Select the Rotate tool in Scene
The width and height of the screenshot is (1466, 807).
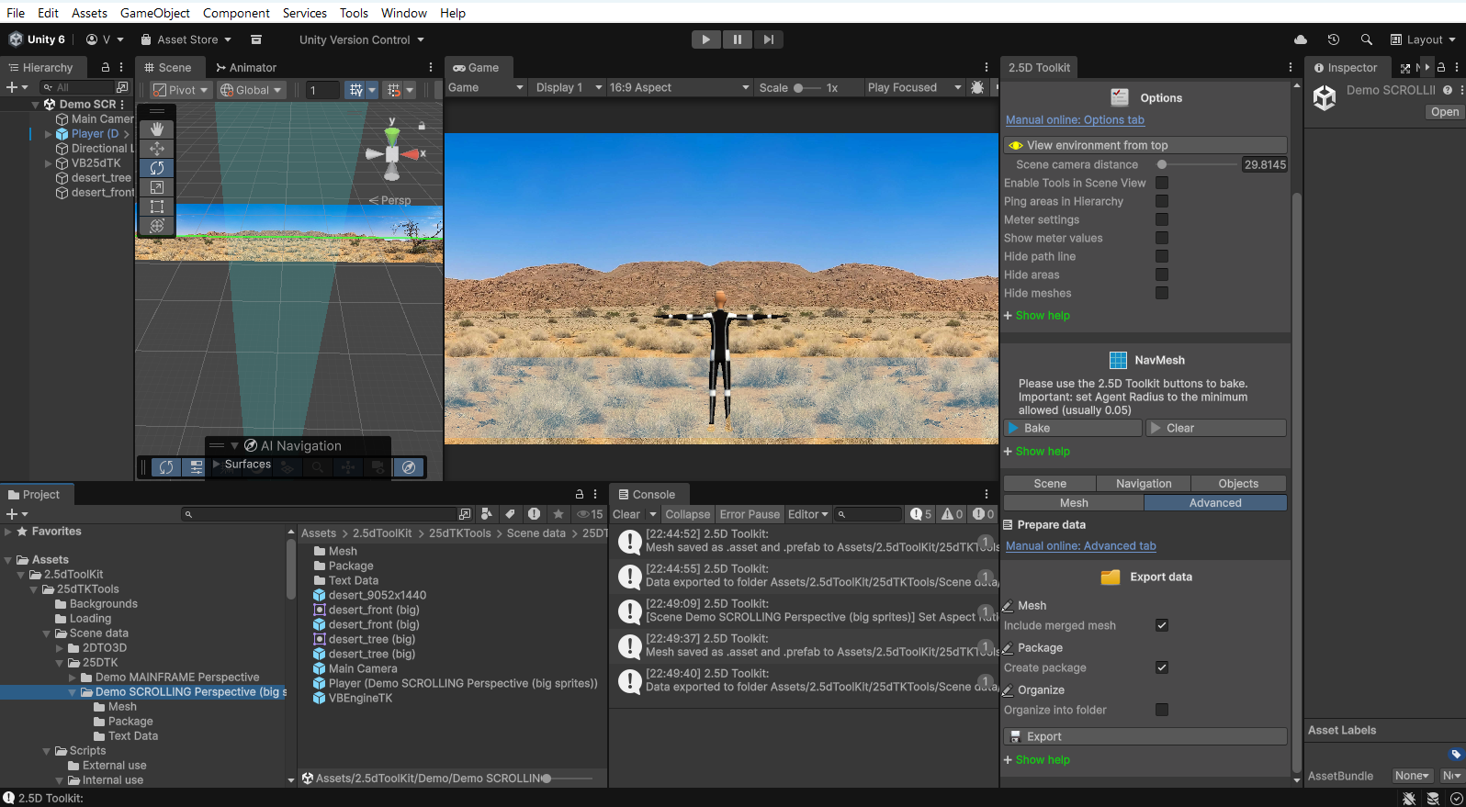(157, 168)
